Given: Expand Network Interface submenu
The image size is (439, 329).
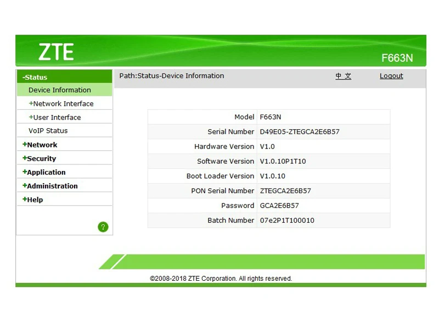Looking at the screenshot, I should (x=61, y=104).
